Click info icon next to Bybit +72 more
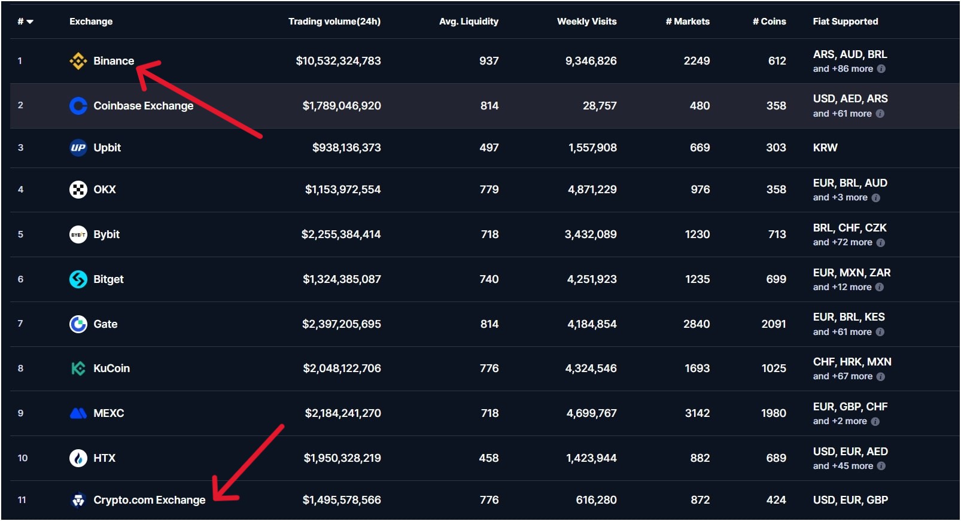The height and width of the screenshot is (521, 961). point(881,243)
